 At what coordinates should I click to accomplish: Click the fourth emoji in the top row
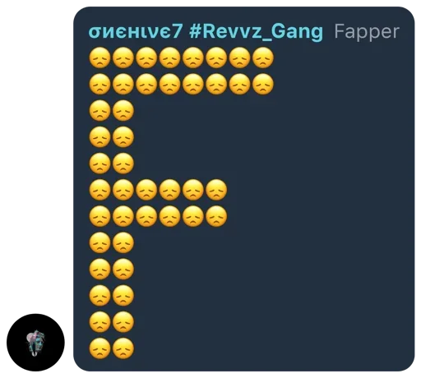169,58
